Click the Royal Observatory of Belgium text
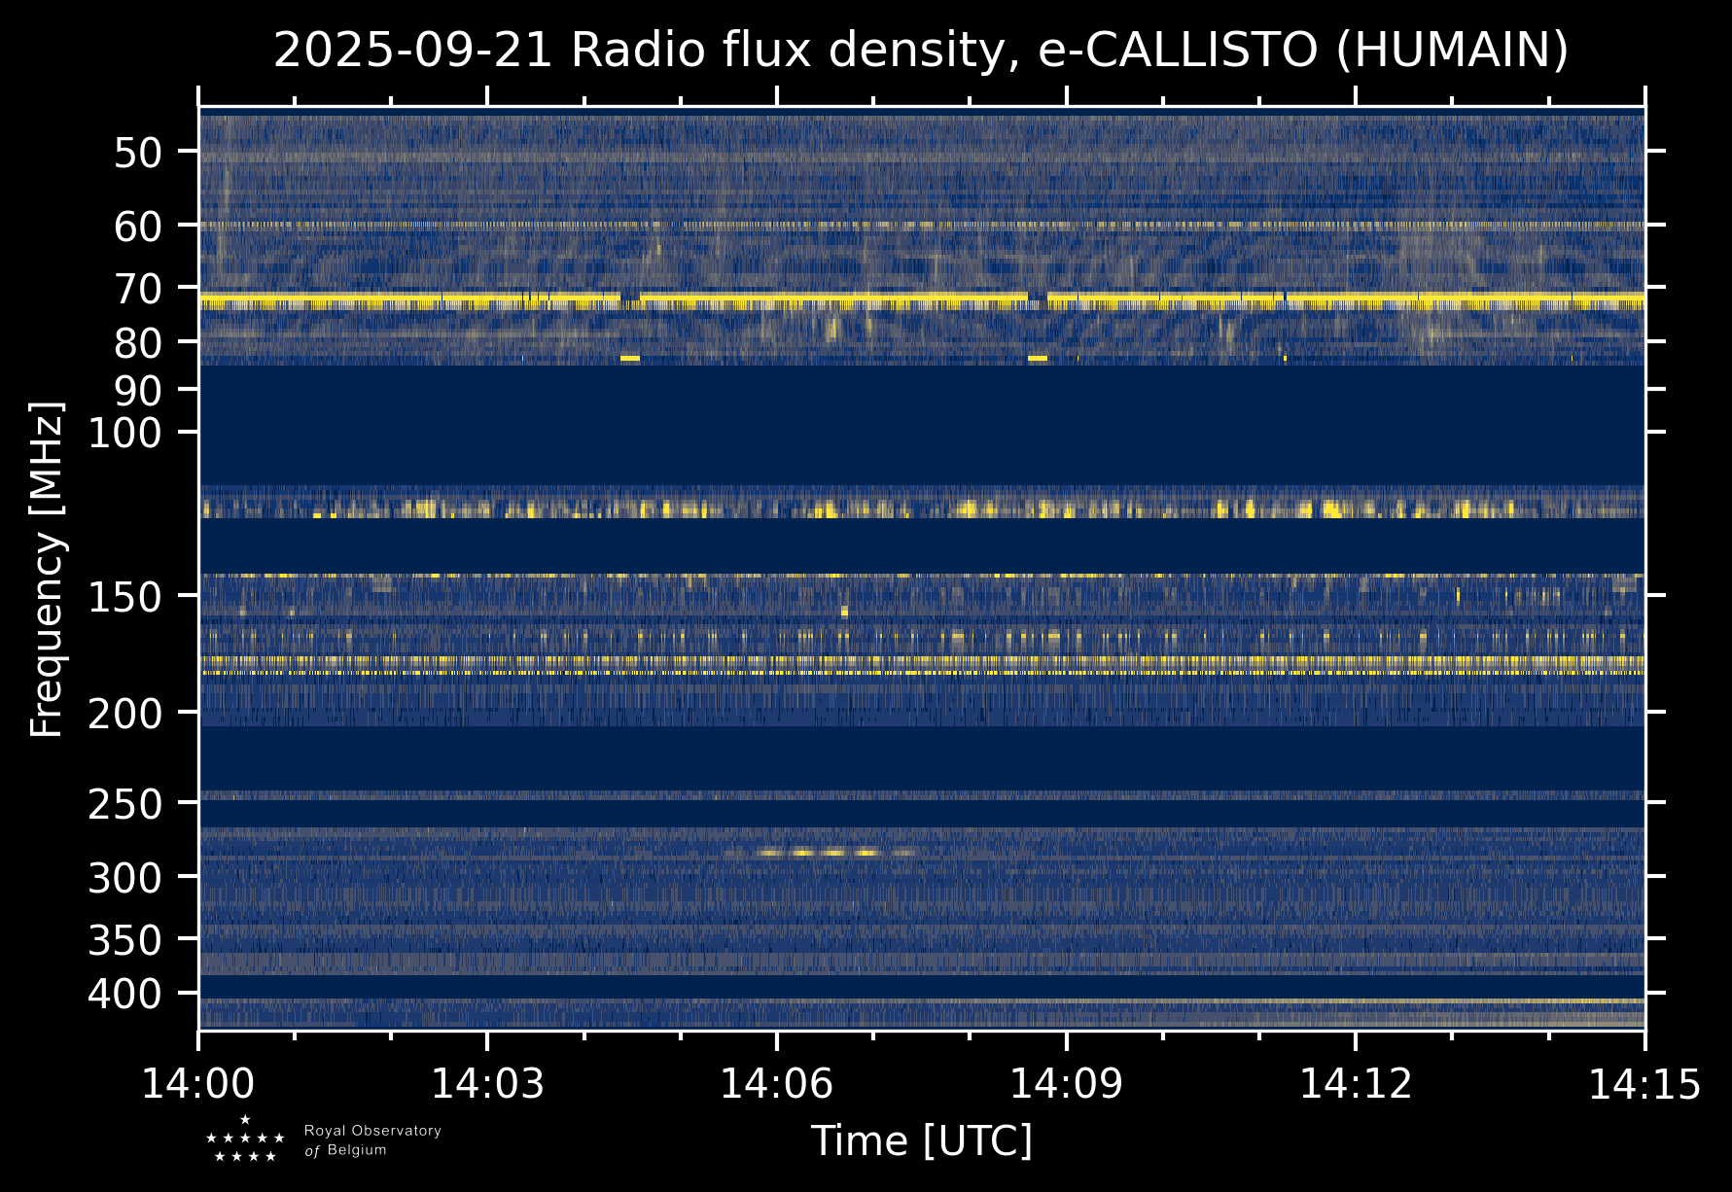 (x=371, y=1140)
